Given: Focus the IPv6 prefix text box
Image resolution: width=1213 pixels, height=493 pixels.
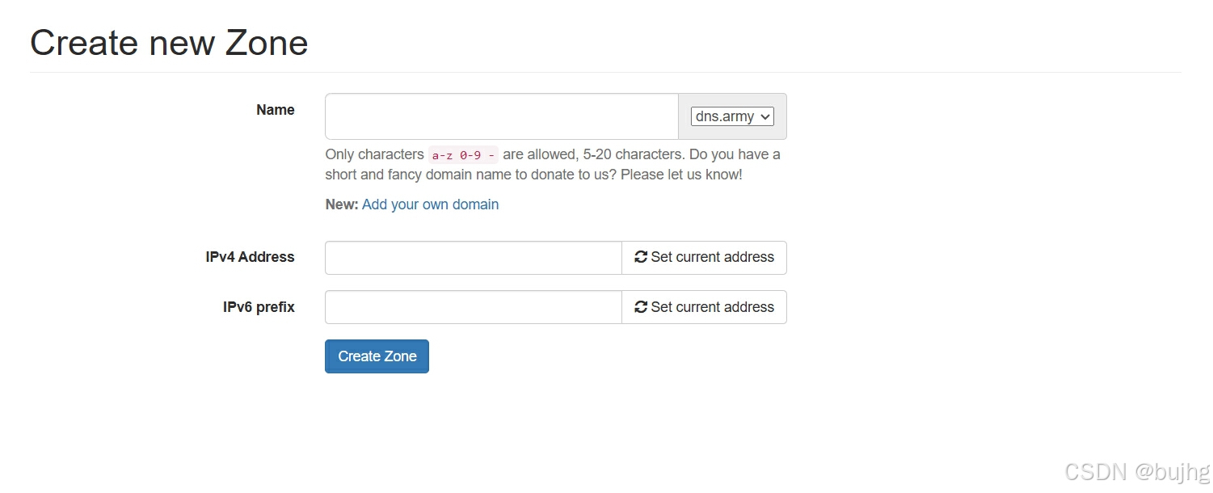Looking at the screenshot, I should pos(474,307).
